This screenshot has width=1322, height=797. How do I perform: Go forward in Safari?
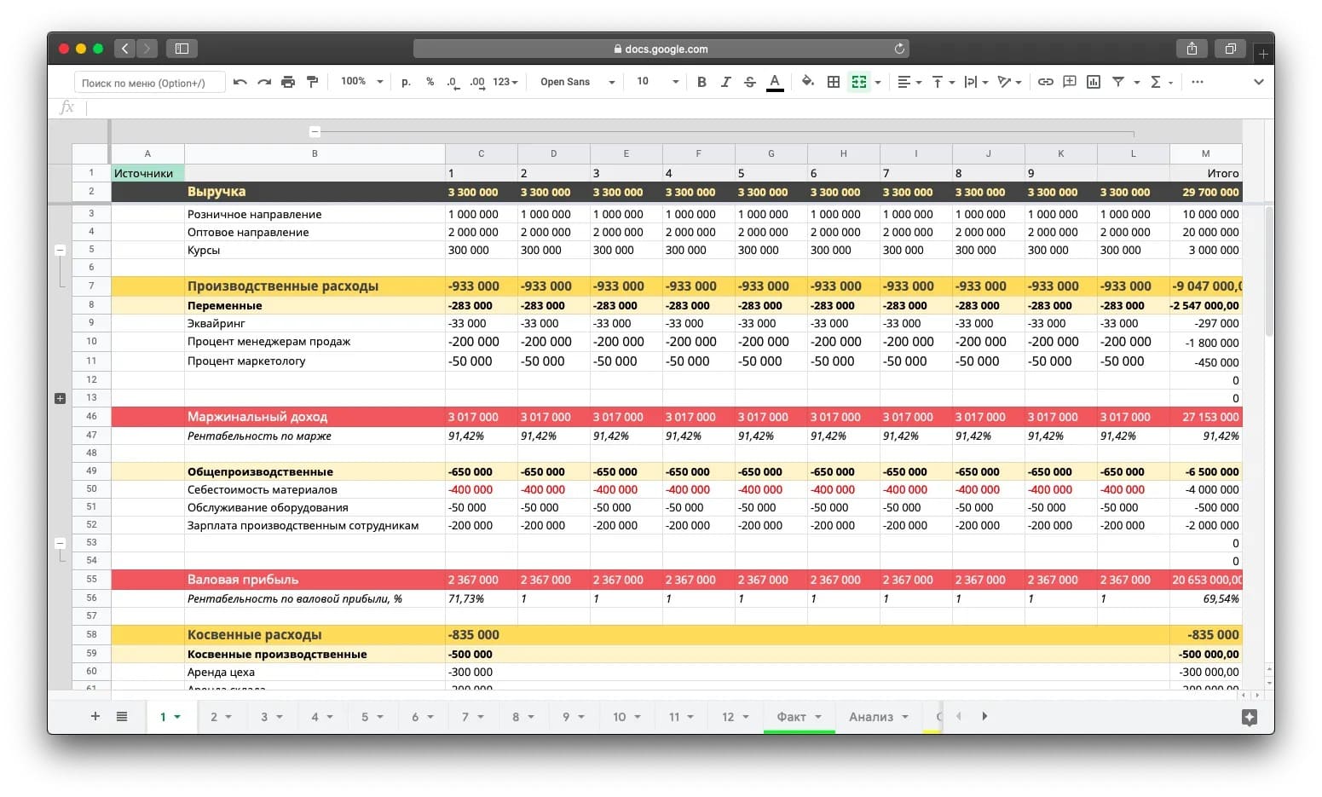pos(147,49)
